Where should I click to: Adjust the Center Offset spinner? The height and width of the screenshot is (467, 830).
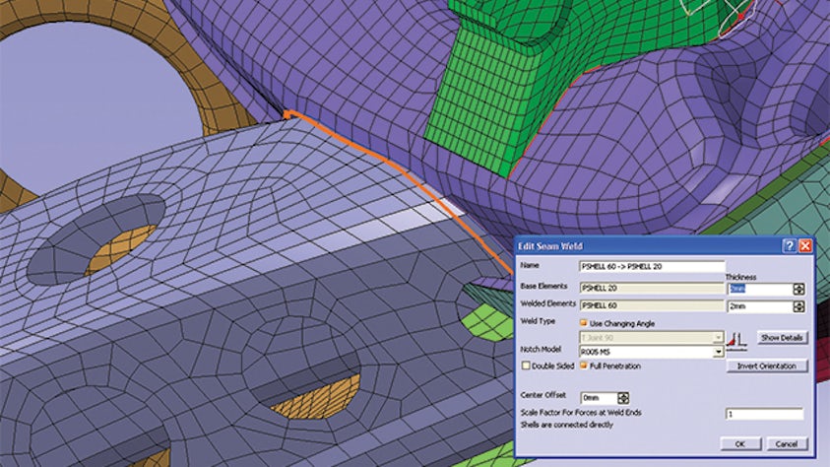pyautogui.click(x=623, y=398)
